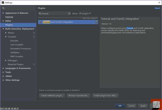Open the Keymap settings page

point(9,17)
